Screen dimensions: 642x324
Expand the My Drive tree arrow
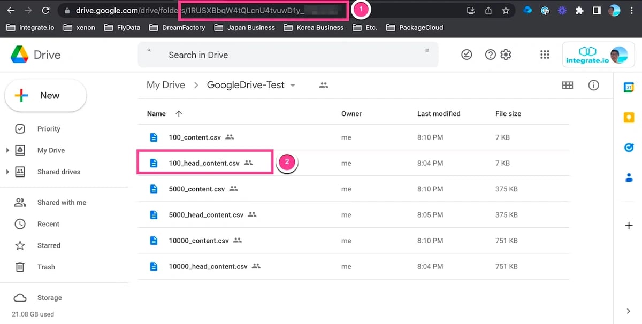[x=7, y=150]
